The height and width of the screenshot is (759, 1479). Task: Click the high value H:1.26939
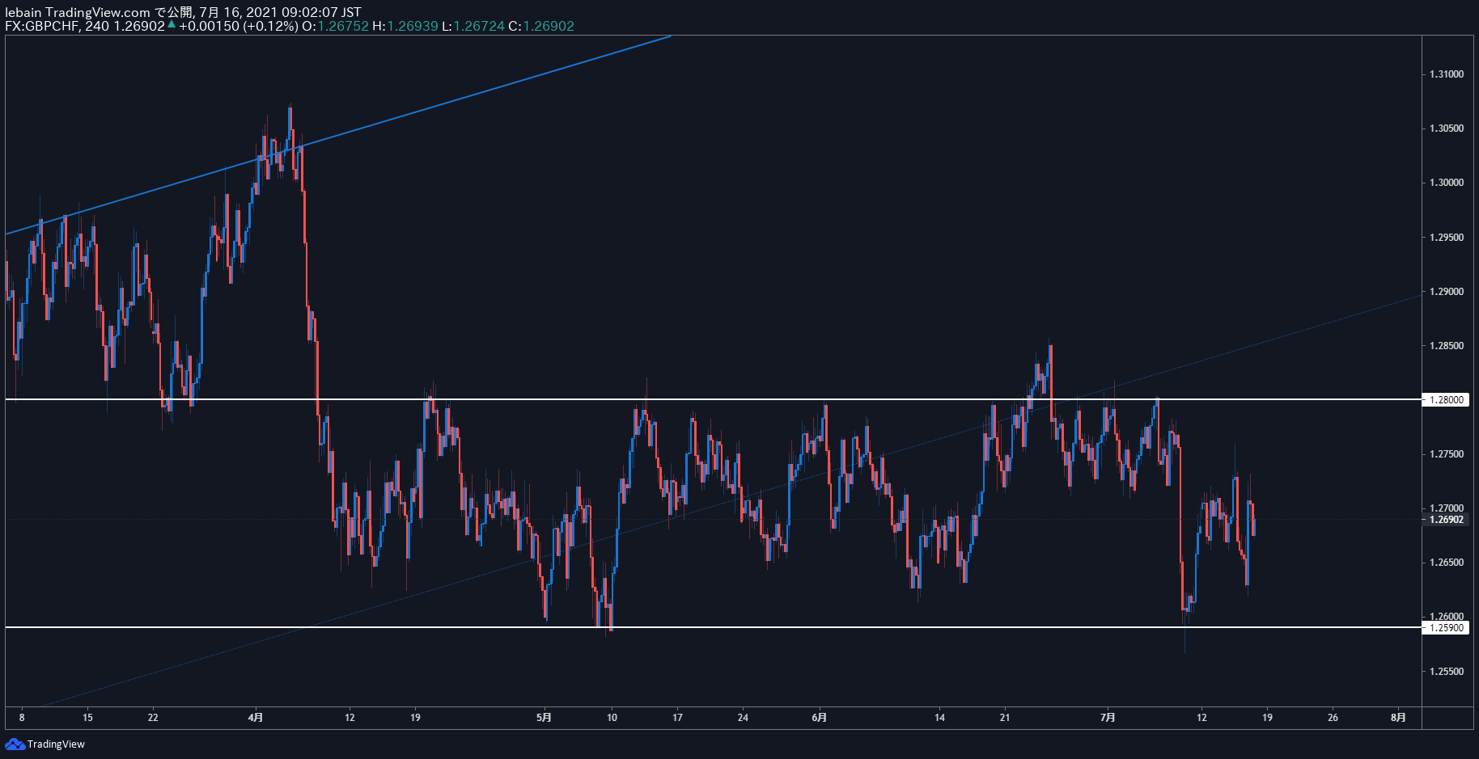pyautogui.click(x=405, y=26)
